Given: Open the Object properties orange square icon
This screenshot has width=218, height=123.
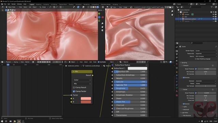Looking at the screenshot, I should tap(177, 72).
